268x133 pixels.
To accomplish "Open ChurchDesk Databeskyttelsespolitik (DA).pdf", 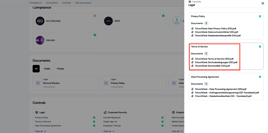I will click(x=218, y=35).
